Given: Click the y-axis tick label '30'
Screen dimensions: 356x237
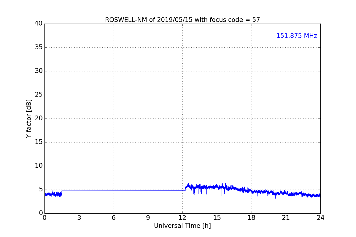Looking at the screenshot, I should (x=39, y=71).
